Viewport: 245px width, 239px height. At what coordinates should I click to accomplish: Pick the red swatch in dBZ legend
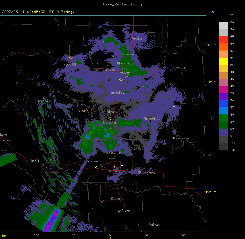223,40
